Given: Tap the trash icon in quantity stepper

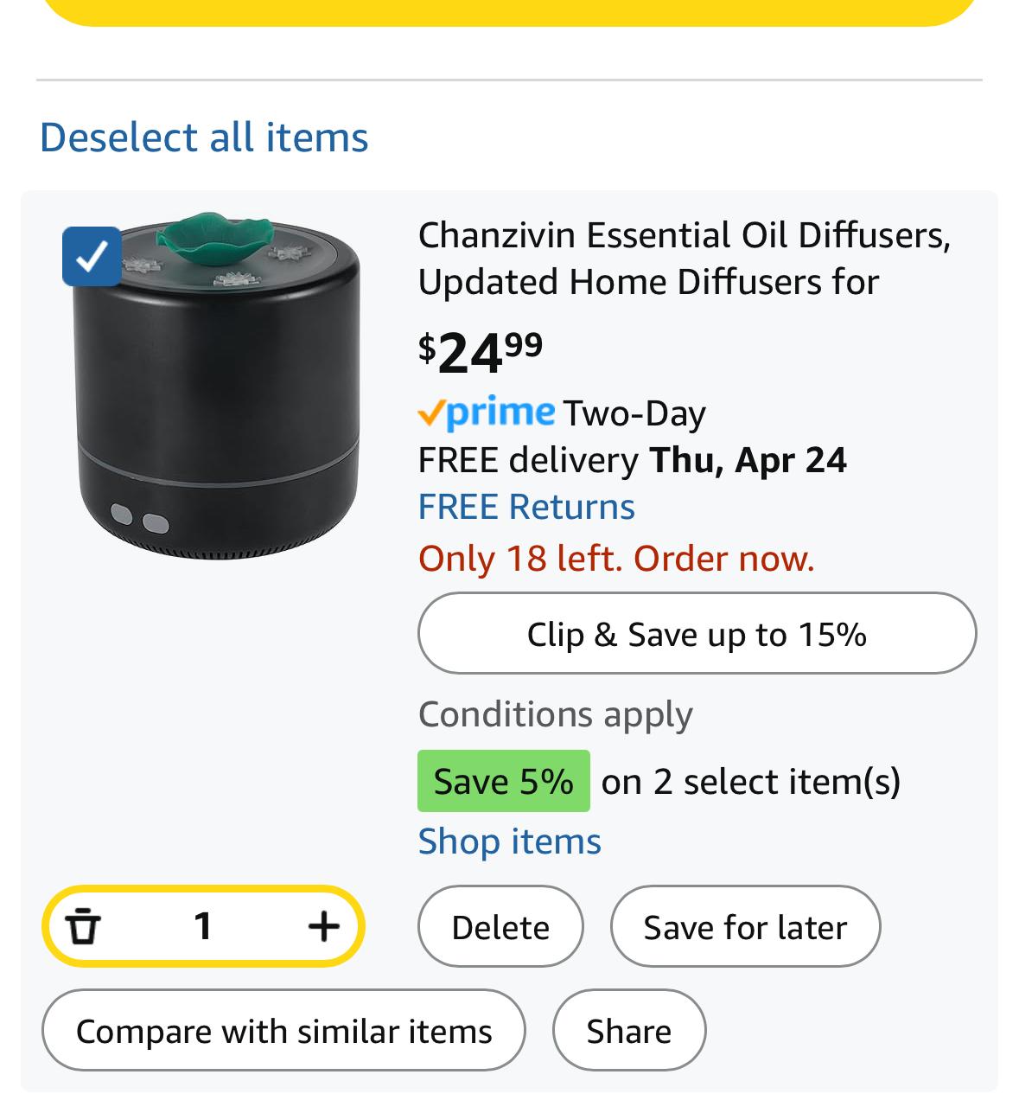Looking at the screenshot, I should click(83, 926).
